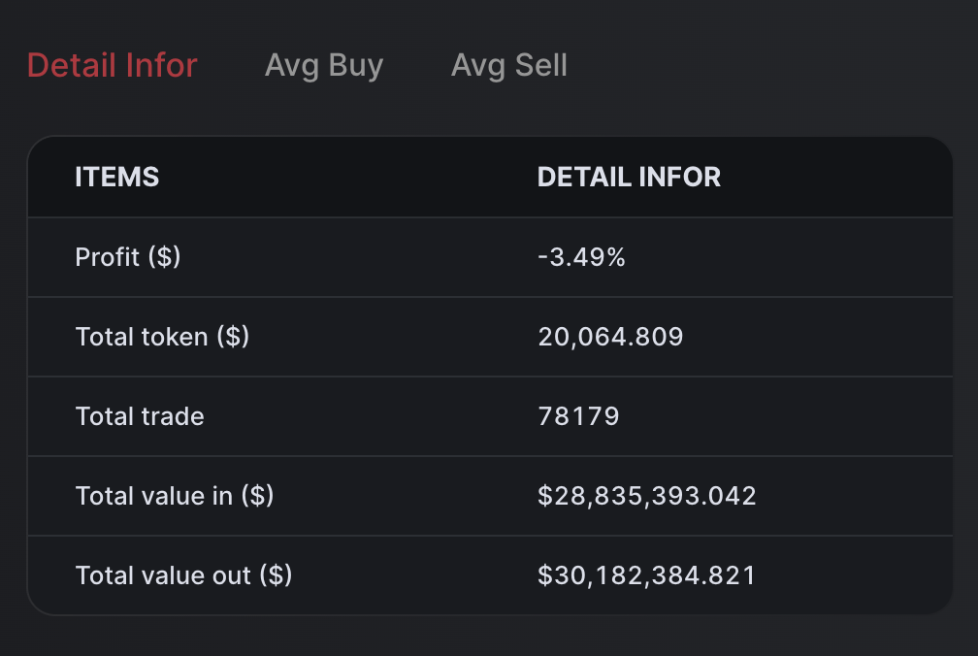Viewport: 978px width, 656px height.
Task: Click the empty header area right of DETAIL INFOR
Action: tap(834, 177)
